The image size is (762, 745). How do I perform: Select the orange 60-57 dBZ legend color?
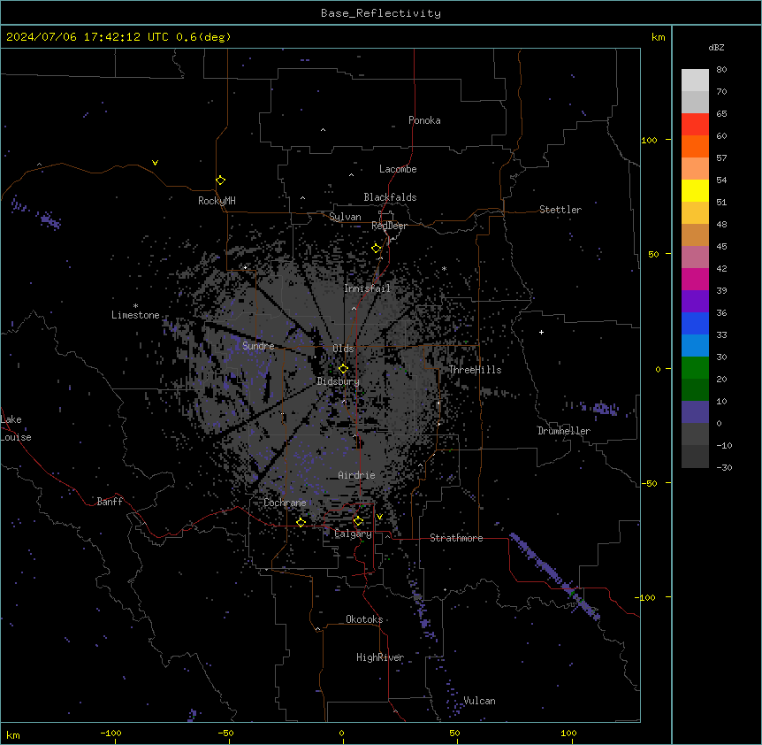coord(695,147)
